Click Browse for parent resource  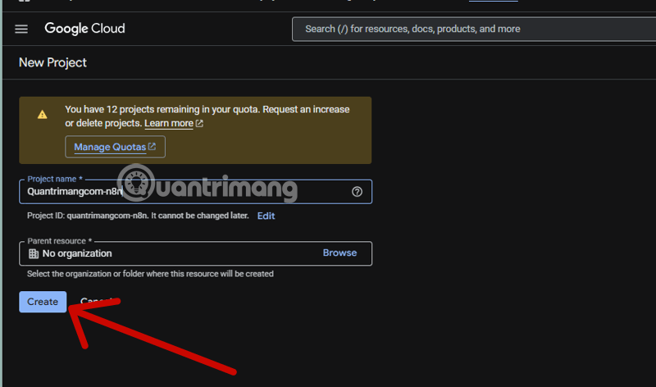(x=339, y=253)
